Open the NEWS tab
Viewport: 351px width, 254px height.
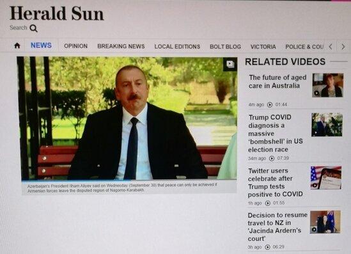pos(41,45)
